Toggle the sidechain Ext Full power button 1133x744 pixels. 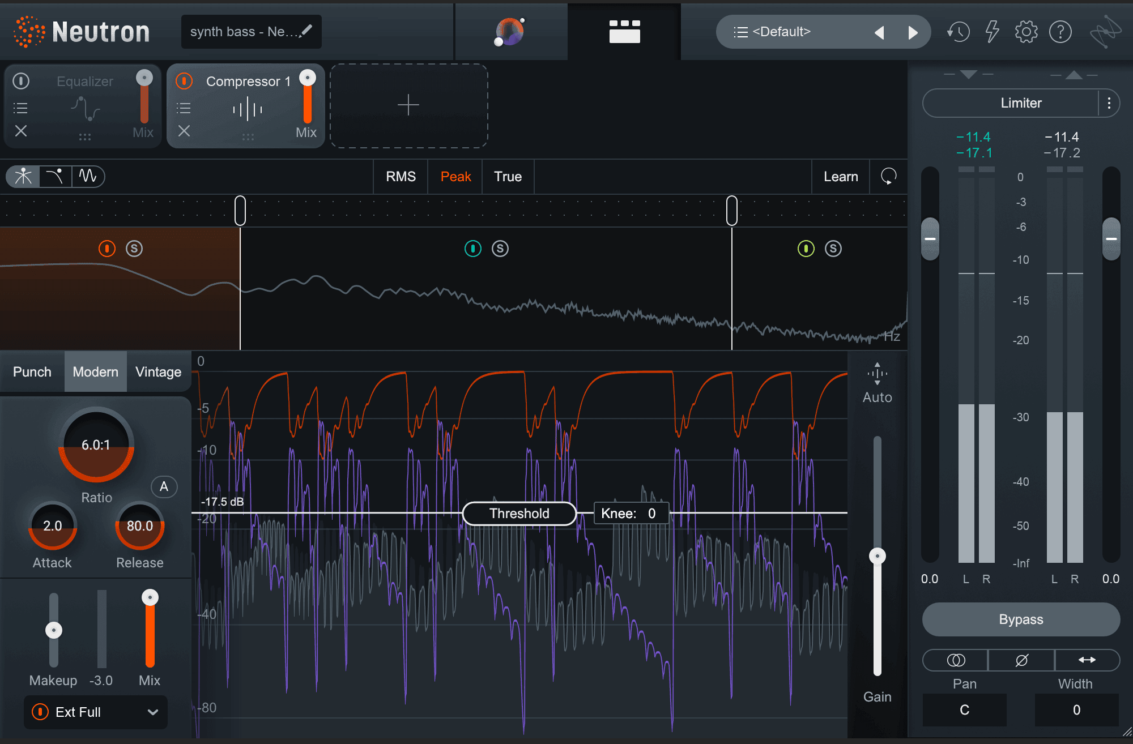coord(40,712)
